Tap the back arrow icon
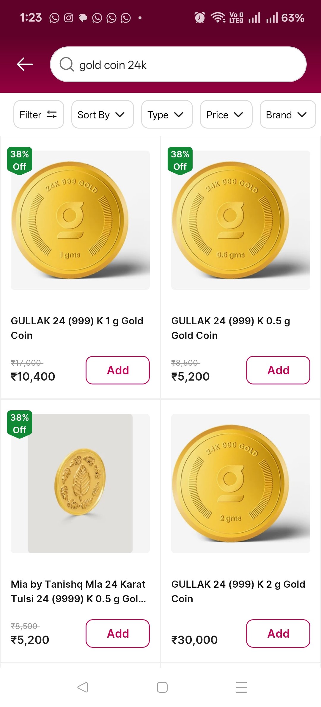 [25, 64]
